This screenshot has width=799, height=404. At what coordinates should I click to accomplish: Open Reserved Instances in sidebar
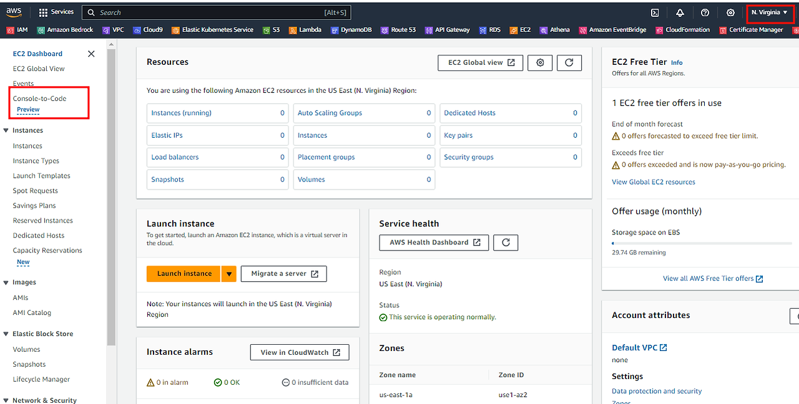[x=43, y=221]
